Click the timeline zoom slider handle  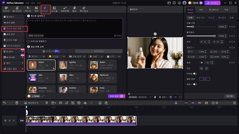pyautogui.click(x=217, y=103)
